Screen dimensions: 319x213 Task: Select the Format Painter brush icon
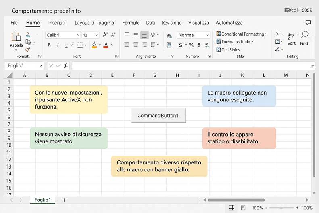[28, 50]
